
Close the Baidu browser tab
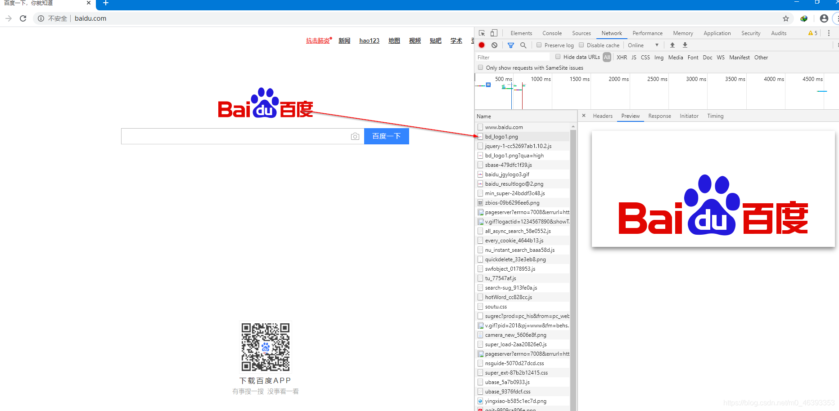89,3
